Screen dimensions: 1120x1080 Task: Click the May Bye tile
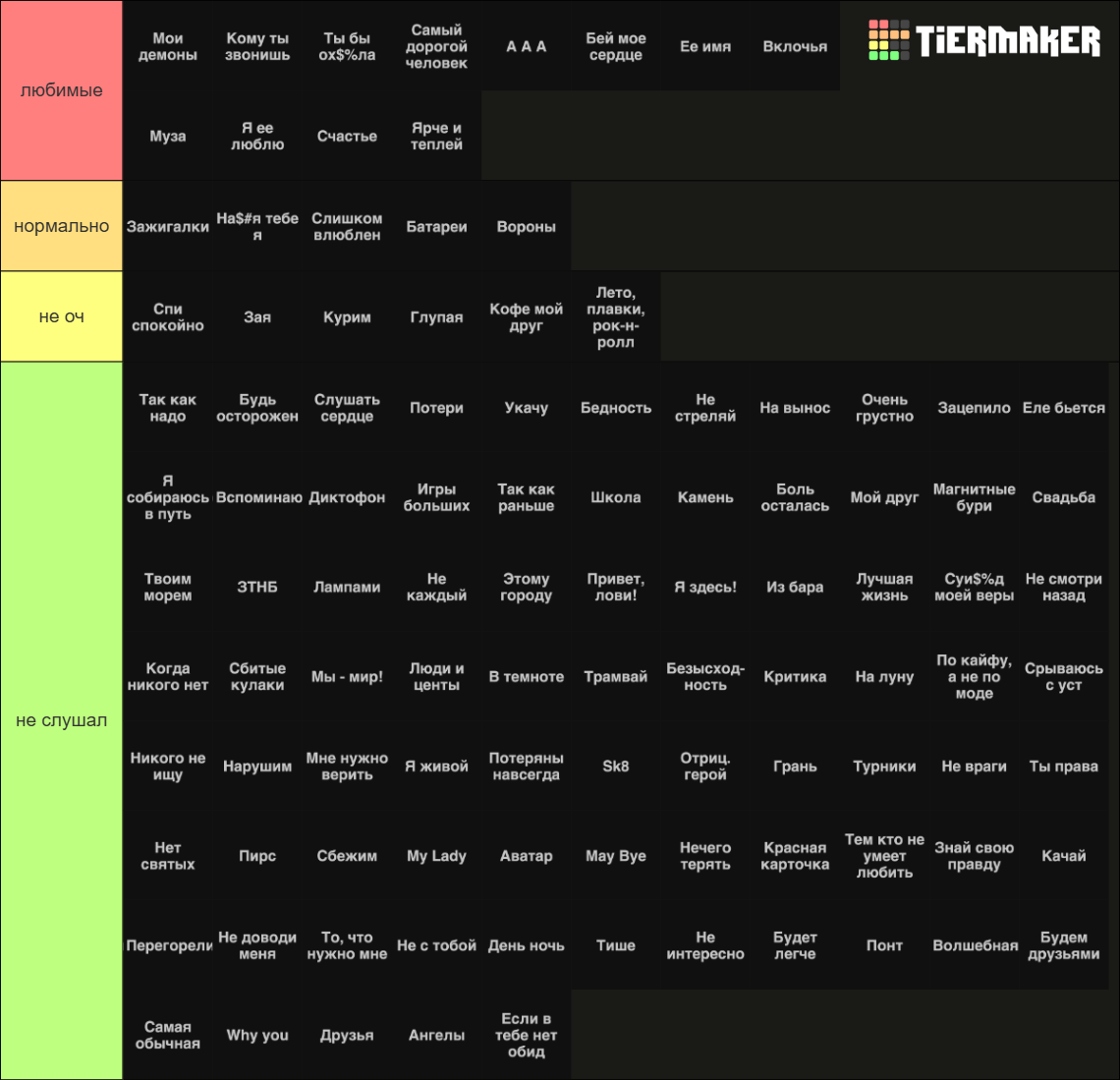[x=616, y=856]
